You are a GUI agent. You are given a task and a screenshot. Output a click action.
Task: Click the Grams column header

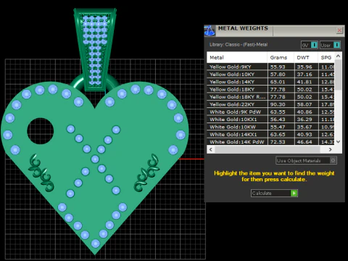click(281, 57)
